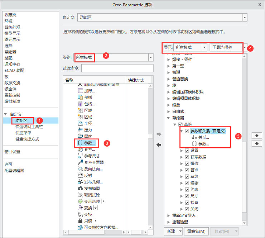Move selected item down with arrow button

(x=257, y=144)
